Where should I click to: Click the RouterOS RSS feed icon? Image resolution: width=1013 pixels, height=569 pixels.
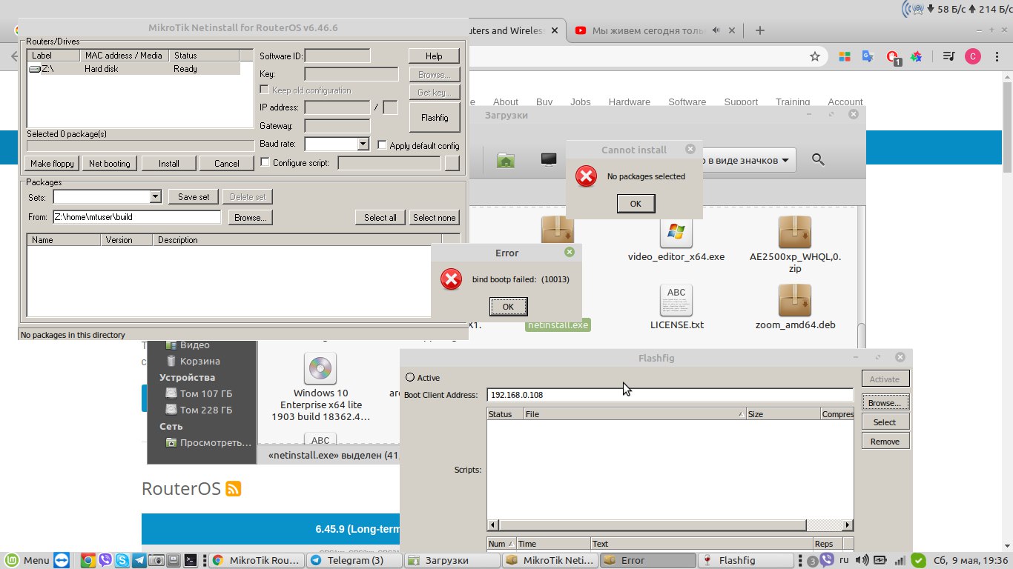[234, 489]
